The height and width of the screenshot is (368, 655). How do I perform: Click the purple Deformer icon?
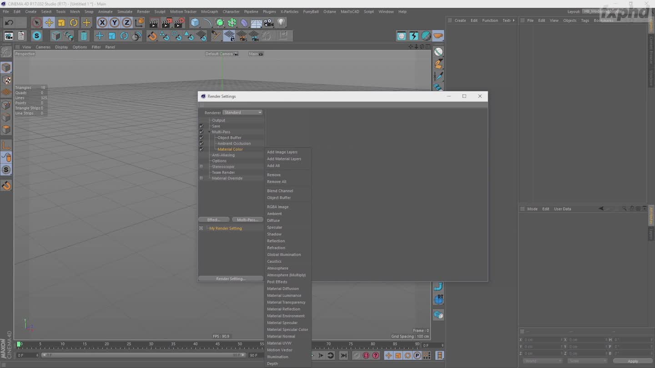pyautogui.click(x=244, y=22)
